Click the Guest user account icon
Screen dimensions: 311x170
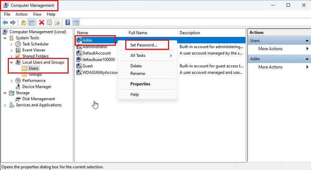click(x=79, y=66)
